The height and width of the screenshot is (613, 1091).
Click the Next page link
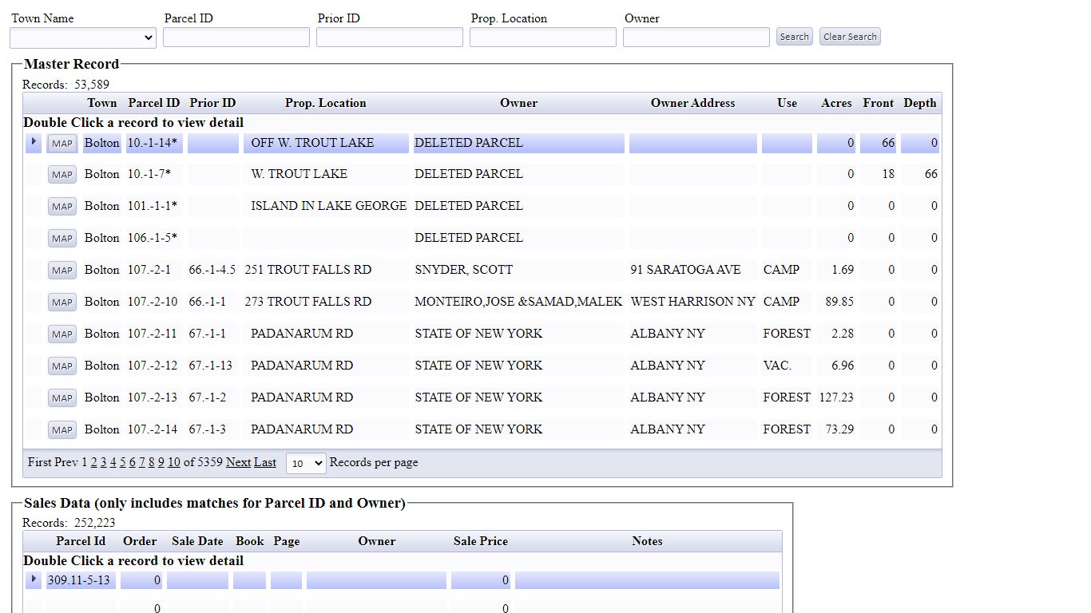238,462
